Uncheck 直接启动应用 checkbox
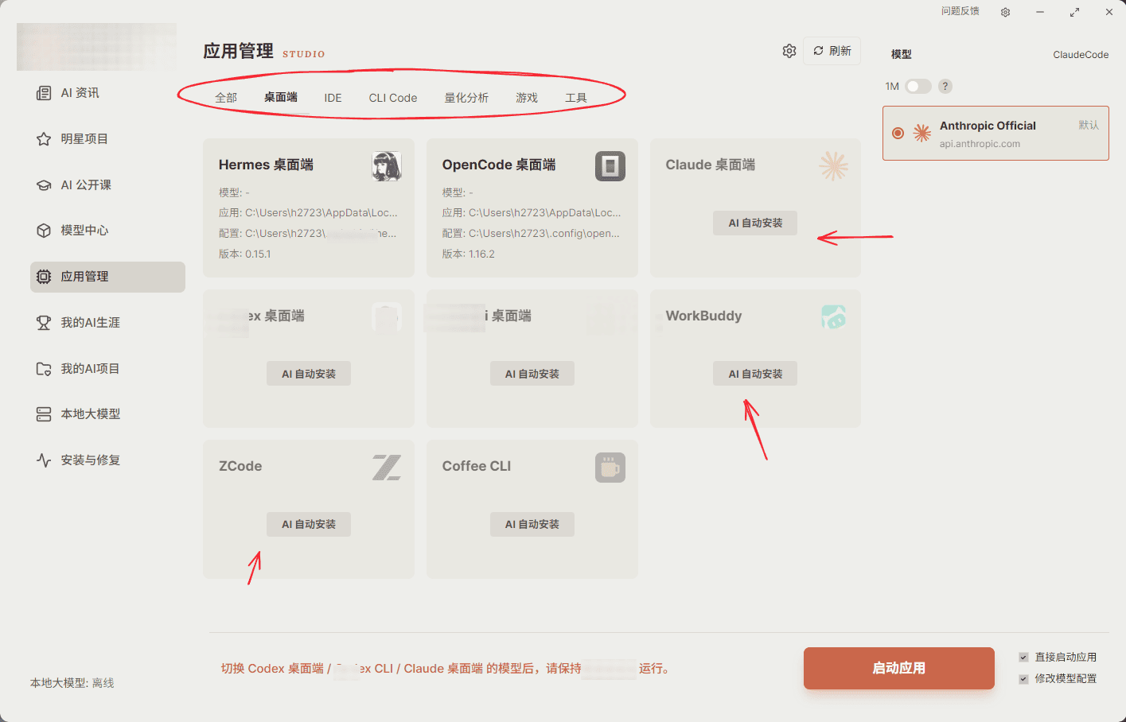Image resolution: width=1126 pixels, height=722 pixels. point(1023,658)
